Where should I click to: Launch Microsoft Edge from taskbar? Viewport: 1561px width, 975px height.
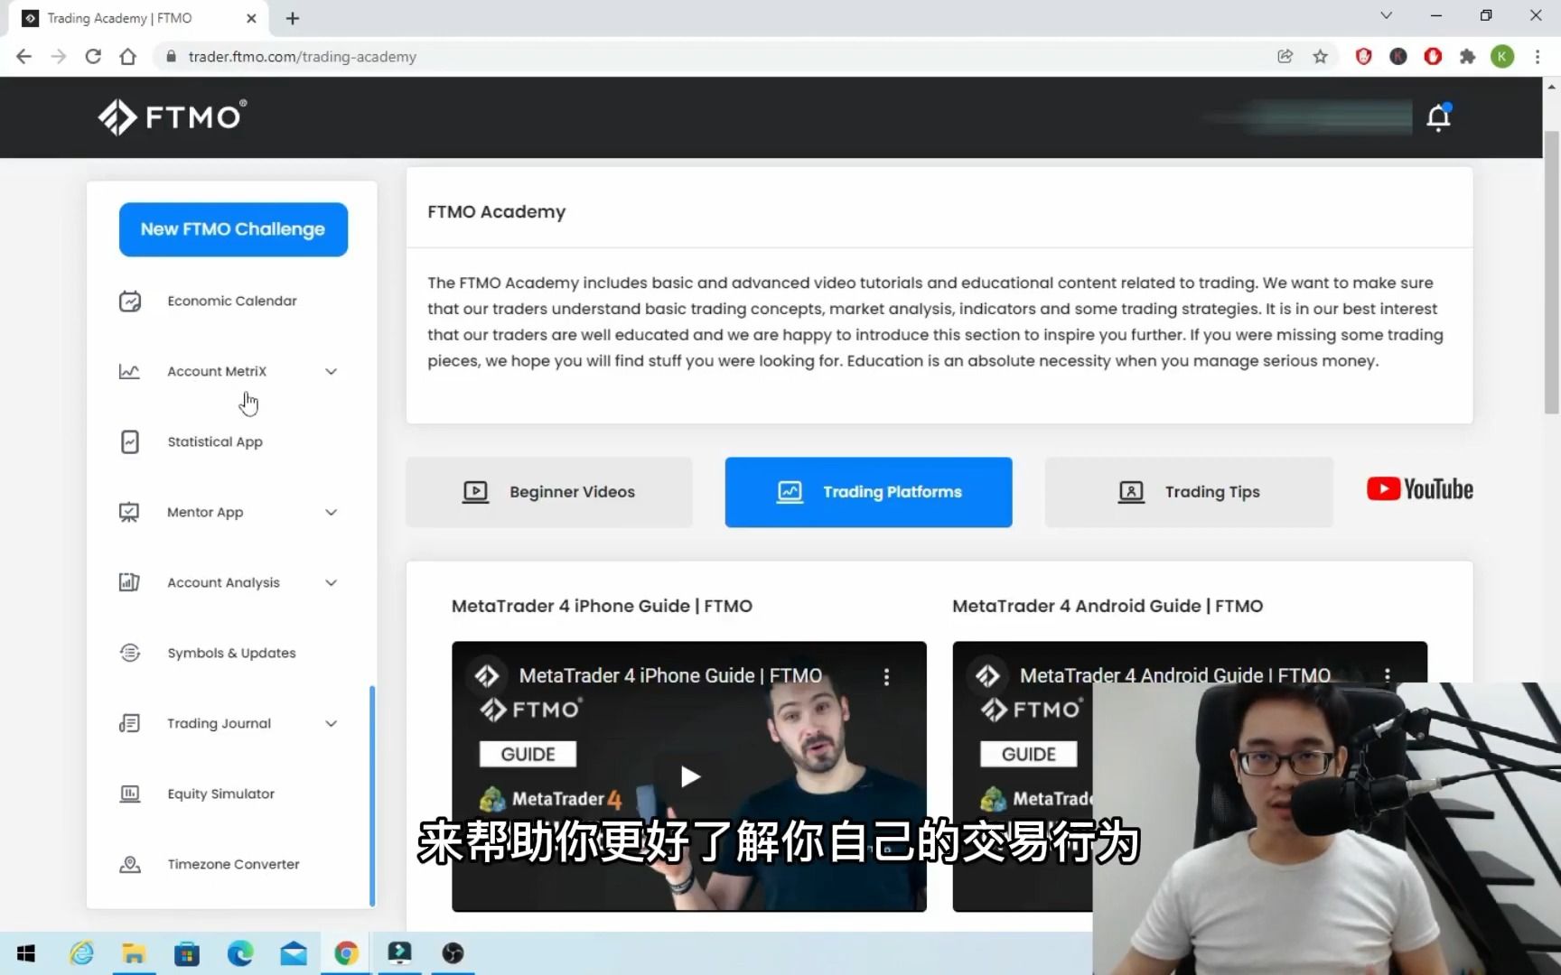click(240, 953)
